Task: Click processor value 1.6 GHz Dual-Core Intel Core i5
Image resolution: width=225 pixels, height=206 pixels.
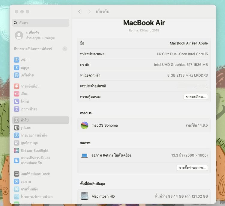Action: pos(182,54)
